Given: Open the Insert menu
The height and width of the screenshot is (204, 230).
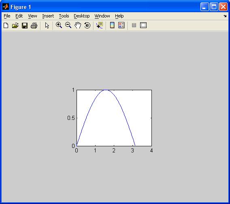Looking at the screenshot, I should coord(48,16).
